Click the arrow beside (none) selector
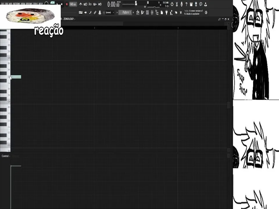Screen dimensions: 279x209 pyautogui.click(x=113, y=12)
